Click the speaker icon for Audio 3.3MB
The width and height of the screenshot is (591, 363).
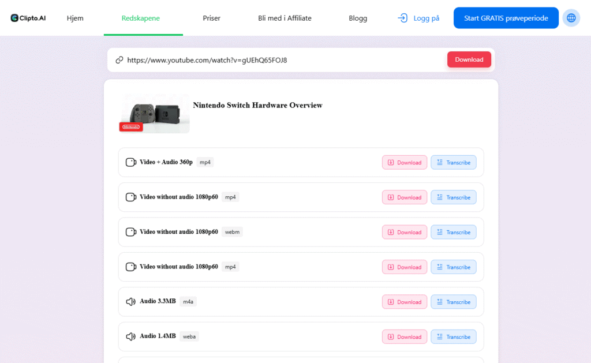point(131,301)
